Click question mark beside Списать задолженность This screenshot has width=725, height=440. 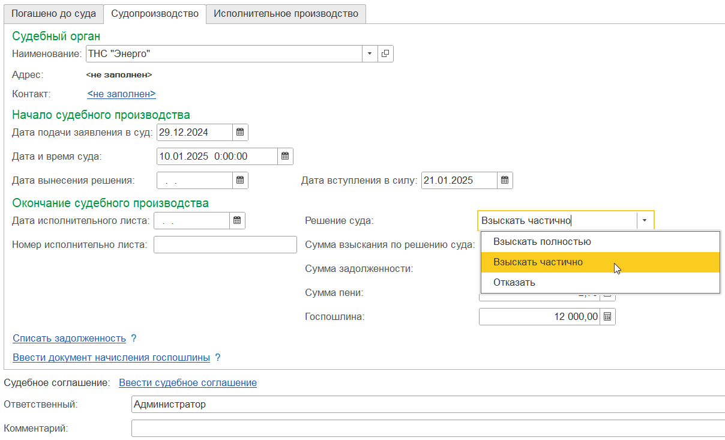click(x=134, y=339)
